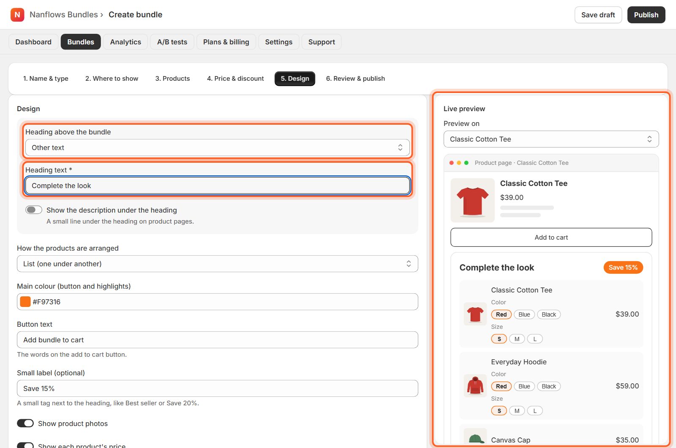Select size M for Everyday Hoodie
Viewport: 676px width, 448px height.
pyautogui.click(x=517, y=411)
